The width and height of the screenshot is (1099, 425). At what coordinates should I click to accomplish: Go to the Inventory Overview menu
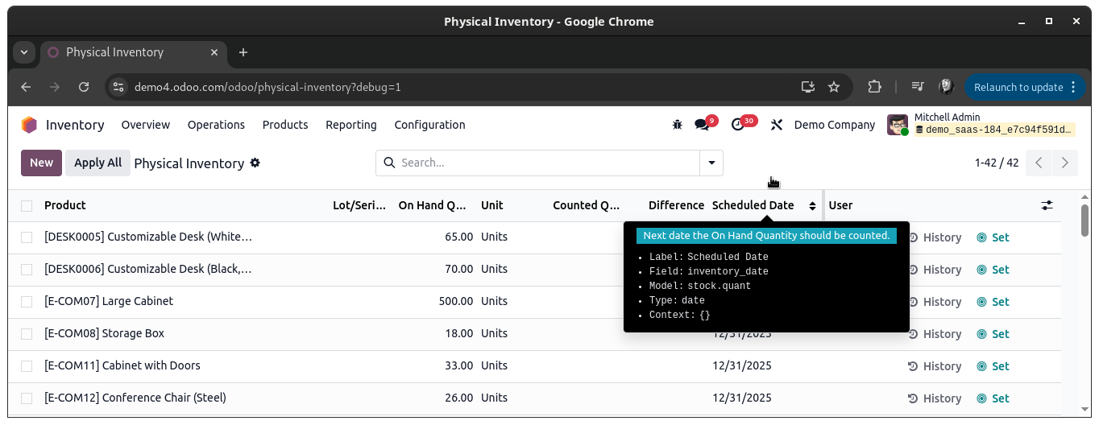[x=146, y=125]
